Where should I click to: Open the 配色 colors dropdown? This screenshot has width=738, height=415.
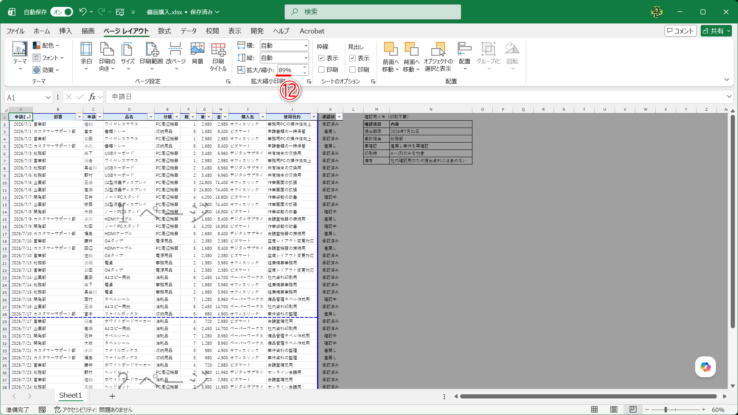coord(46,45)
